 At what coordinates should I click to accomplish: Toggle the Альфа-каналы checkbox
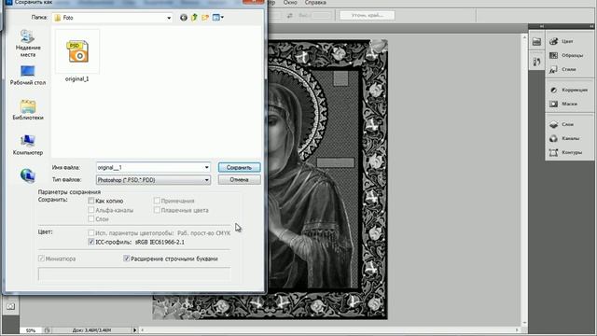(x=91, y=210)
